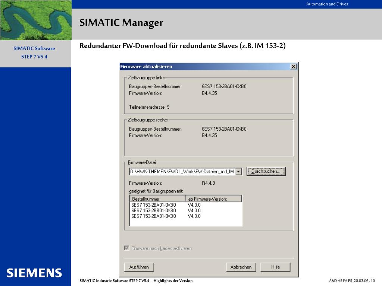Viewport: 382px width, 286px height.
Task: Expand the Firmware-Datei path dropdown arrow
Action: click(x=238, y=172)
